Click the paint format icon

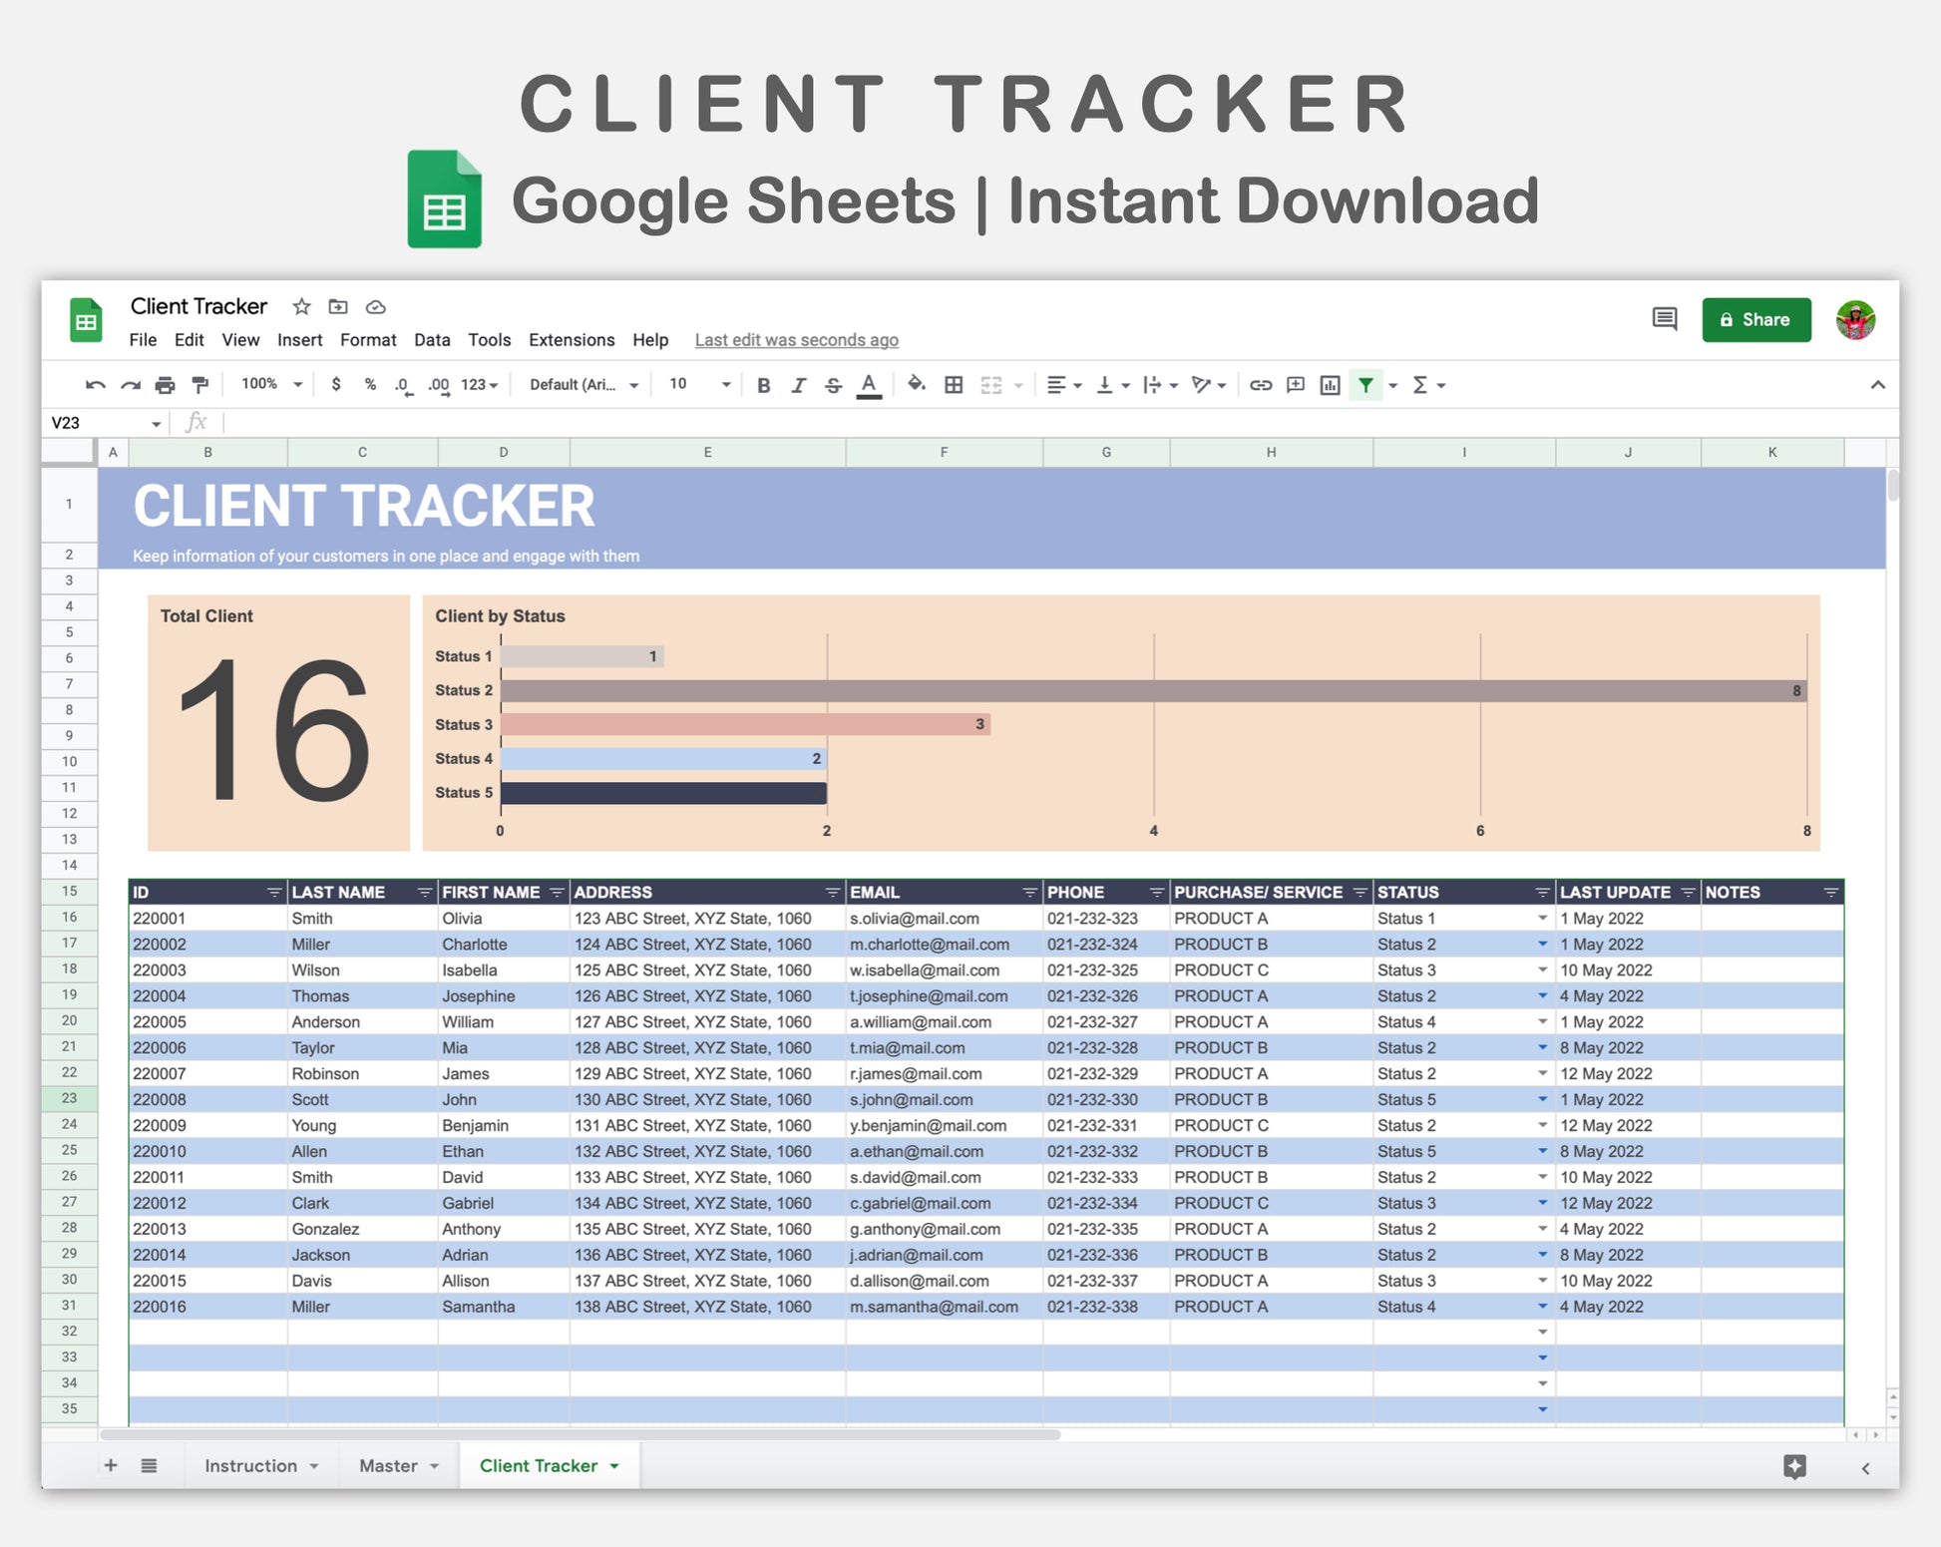coord(199,385)
